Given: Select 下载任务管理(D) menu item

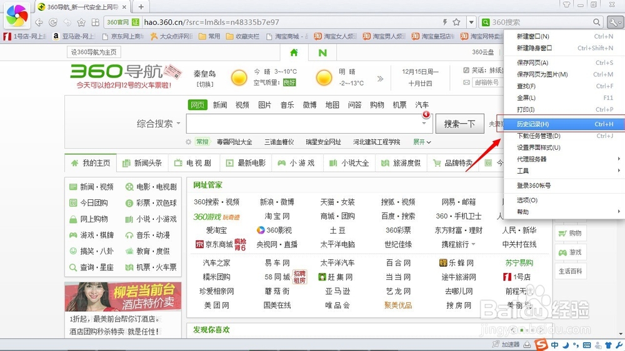Looking at the screenshot, I should pyautogui.click(x=564, y=136).
